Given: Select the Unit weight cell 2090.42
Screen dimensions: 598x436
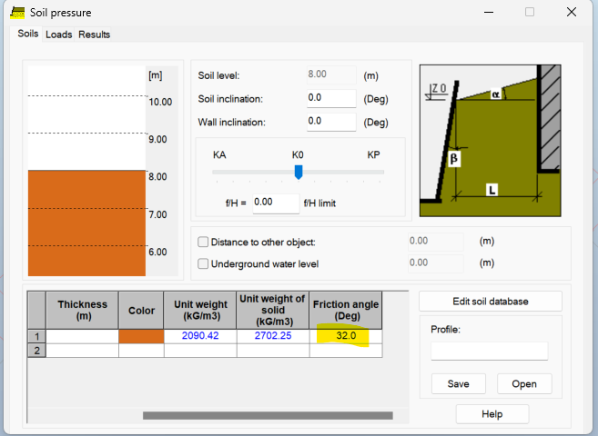Looking at the screenshot, I should (200, 336).
